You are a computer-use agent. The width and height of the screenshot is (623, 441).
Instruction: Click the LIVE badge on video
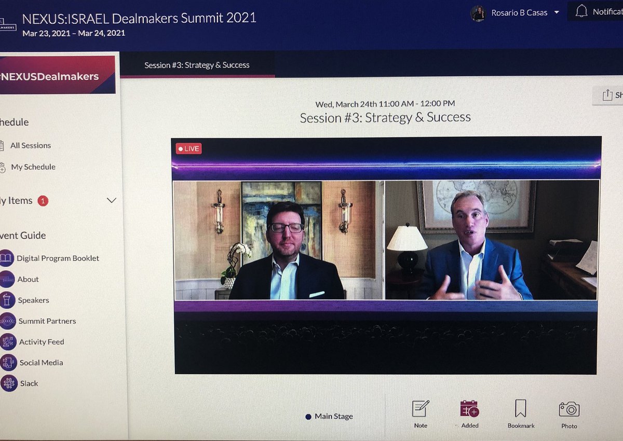[189, 148]
